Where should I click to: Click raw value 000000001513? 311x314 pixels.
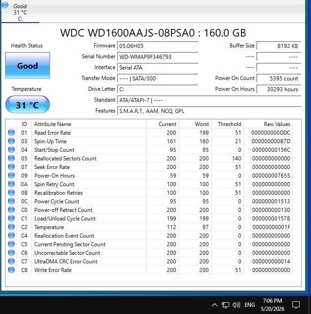pyautogui.click(x=271, y=201)
